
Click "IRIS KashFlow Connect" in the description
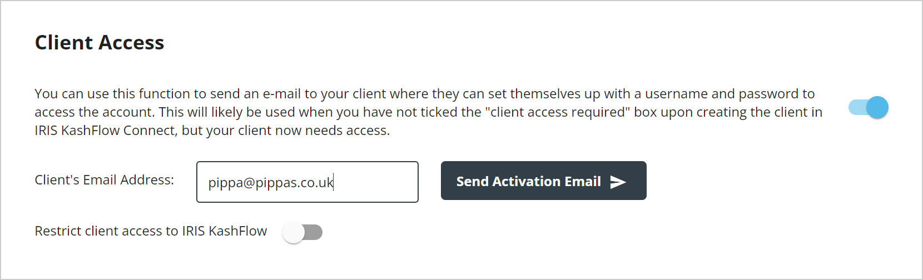pos(106,131)
